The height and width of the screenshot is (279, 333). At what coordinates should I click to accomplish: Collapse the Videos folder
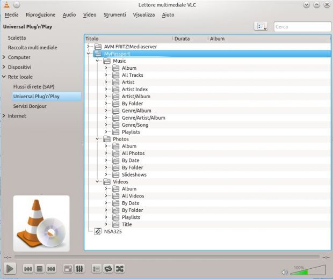pos(97,181)
